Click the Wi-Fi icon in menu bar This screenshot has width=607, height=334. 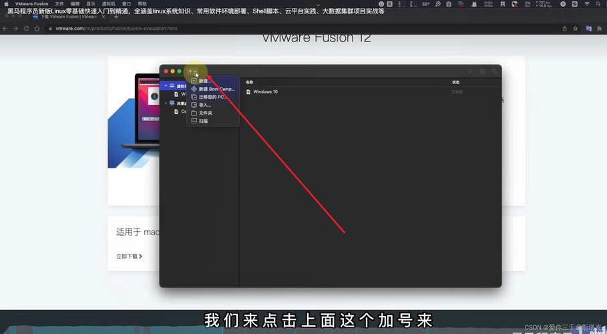(587, 4)
